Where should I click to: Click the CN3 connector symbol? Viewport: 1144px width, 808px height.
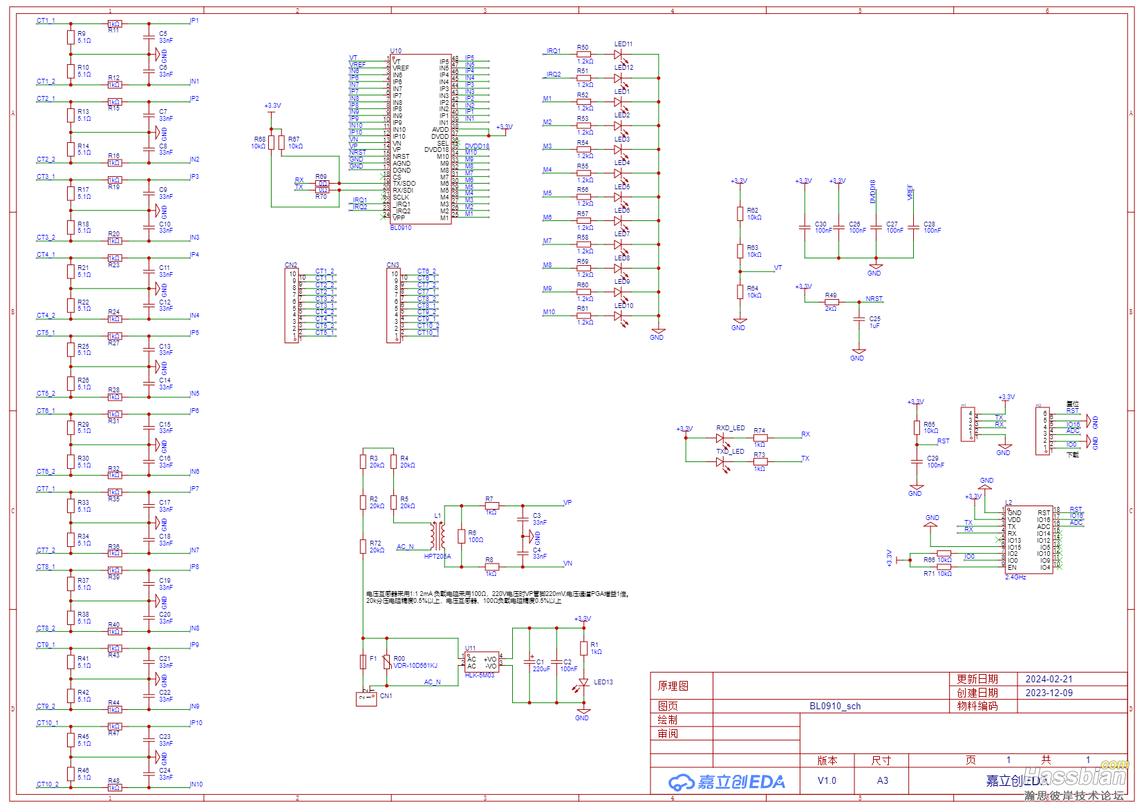pos(393,305)
